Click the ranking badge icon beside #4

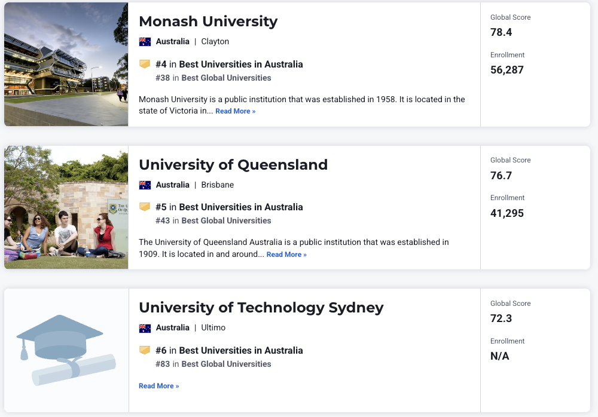[145, 64]
